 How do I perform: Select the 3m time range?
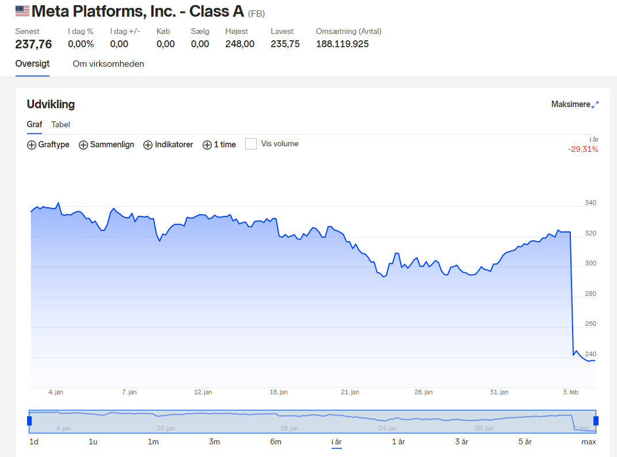[214, 441]
